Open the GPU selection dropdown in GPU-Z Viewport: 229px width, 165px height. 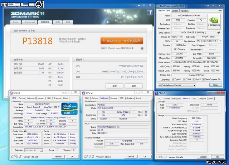[177, 85]
